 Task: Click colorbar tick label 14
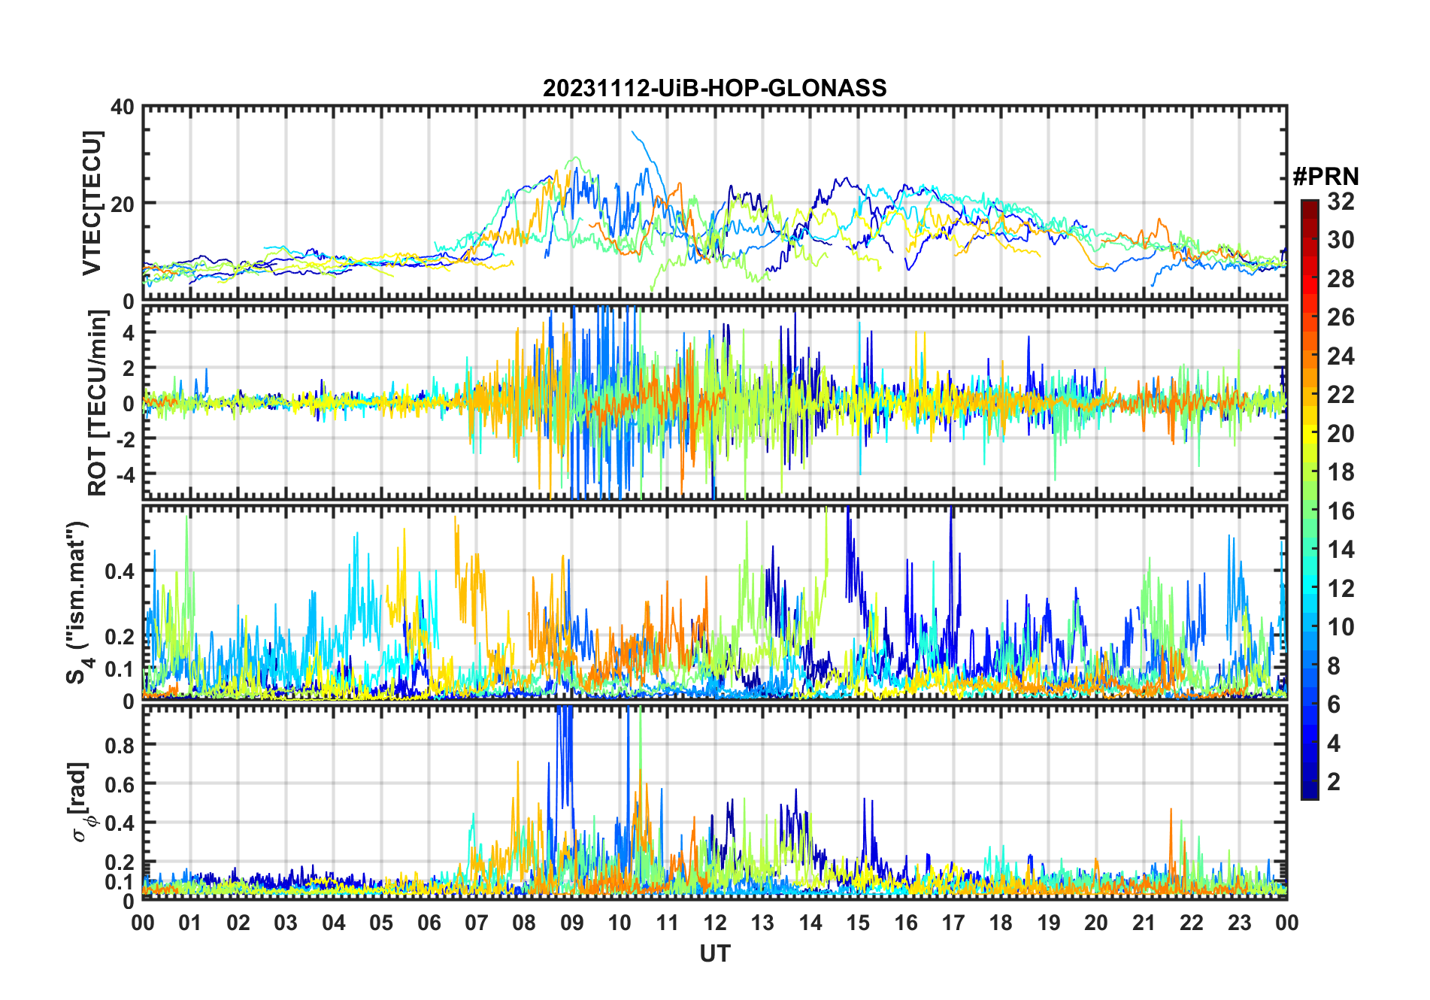pos(1341,550)
